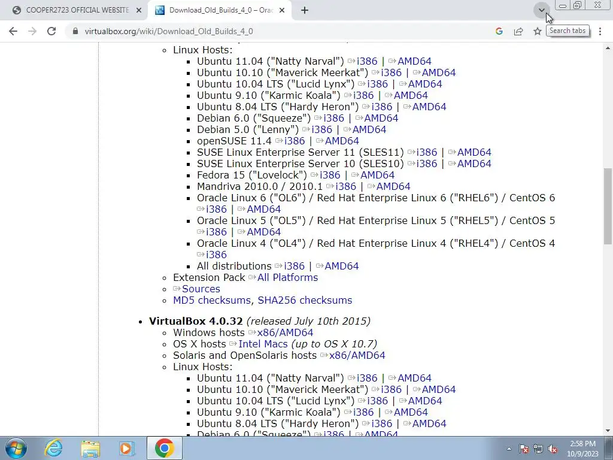The image size is (613, 460).
Task: Click x86/AMD64 link for Solaris hosts
Action: coord(357,355)
